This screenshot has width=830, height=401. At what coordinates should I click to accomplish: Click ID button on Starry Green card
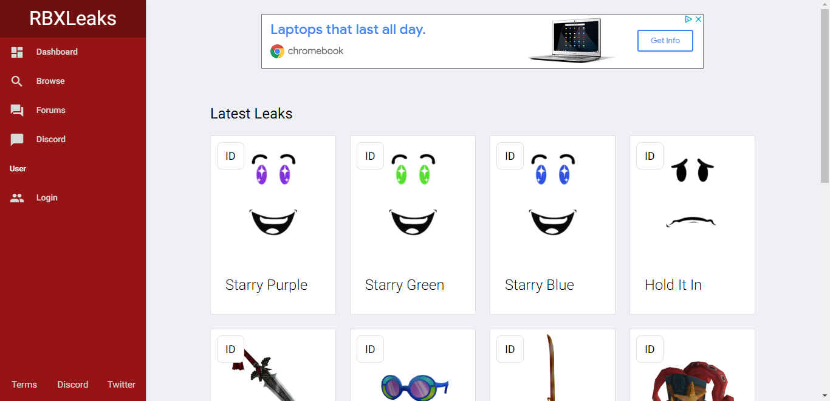click(x=370, y=156)
